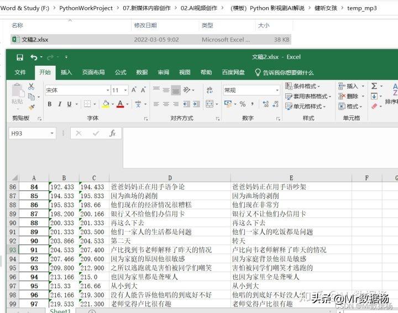Cut selection with the scissors icon
398x313 pixels.
(31, 87)
